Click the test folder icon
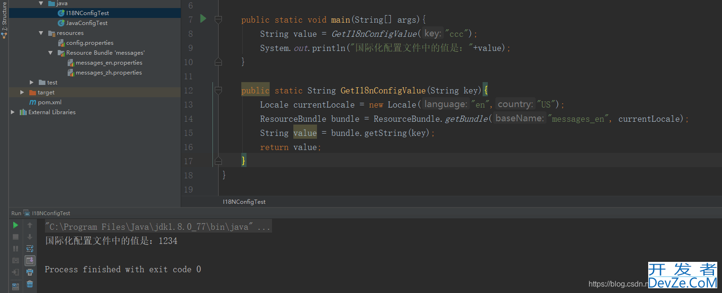Viewport: 722px width, 293px height. pyautogui.click(x=42, y=83)
